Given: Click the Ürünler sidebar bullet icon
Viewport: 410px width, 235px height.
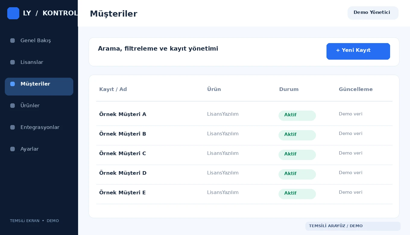Looking at the screenshot, I should (12, 105).
